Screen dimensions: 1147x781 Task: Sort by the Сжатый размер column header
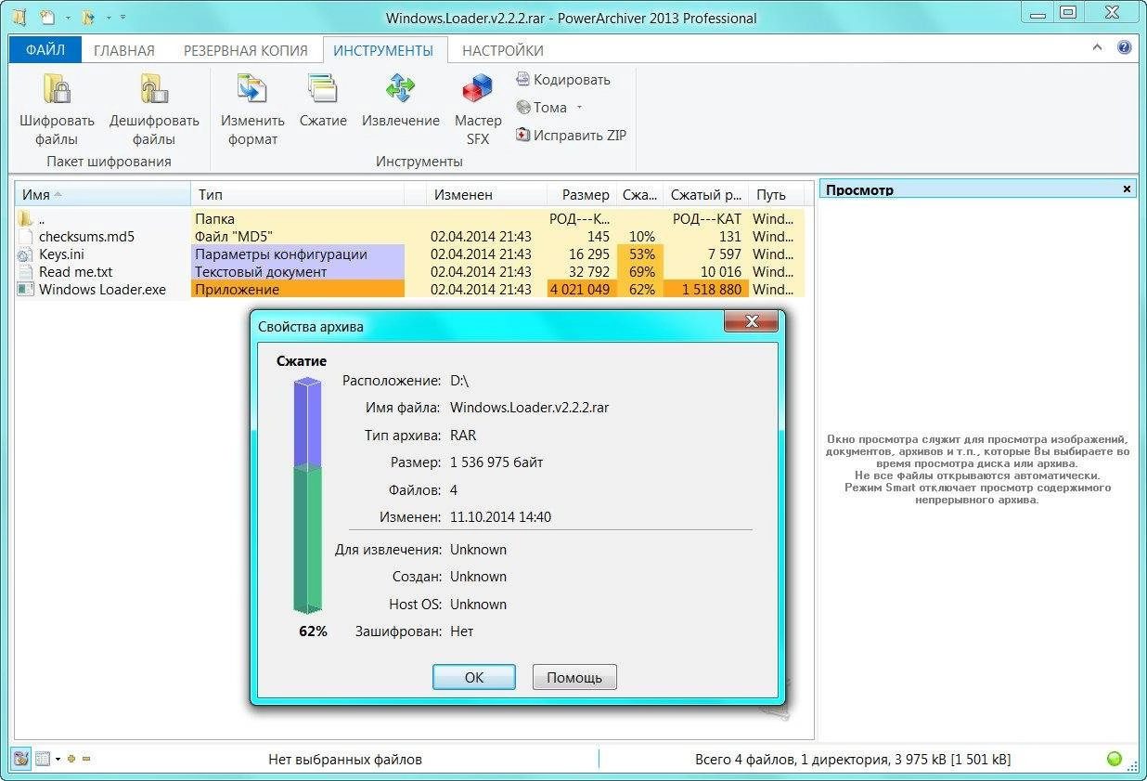(705, 195)
